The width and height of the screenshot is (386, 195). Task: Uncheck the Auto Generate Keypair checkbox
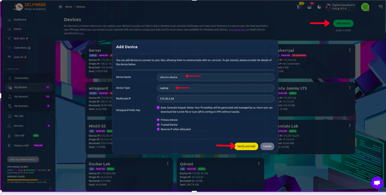point(158,108)
